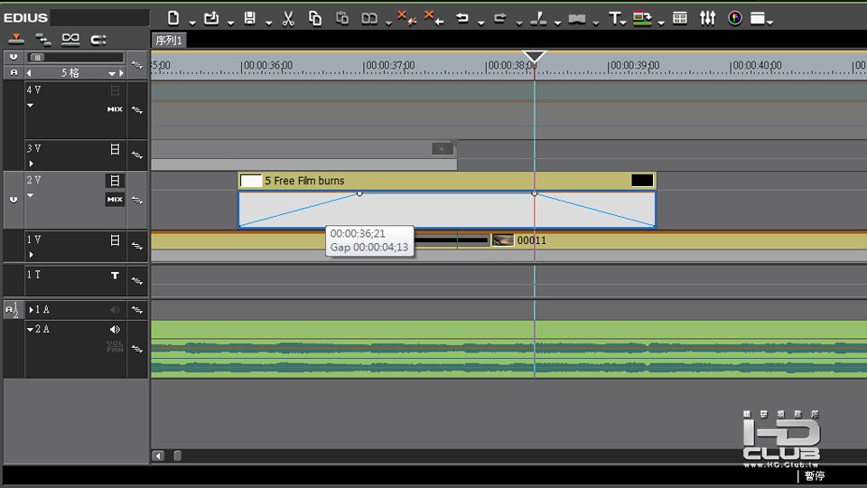This screenshot has height=488, width=867.
Task: Save the project with floppy icon
Action: [x=250, y=18]
